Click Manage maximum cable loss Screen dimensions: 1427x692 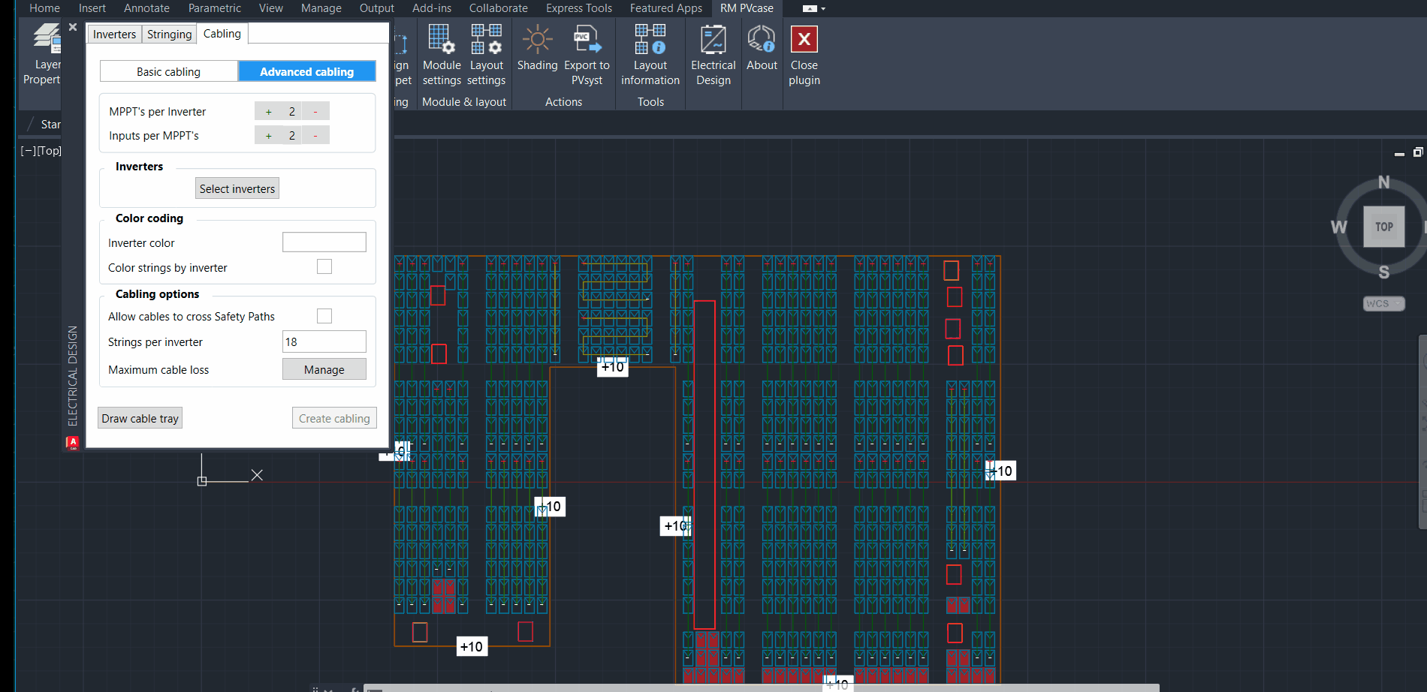coord(324,369)
